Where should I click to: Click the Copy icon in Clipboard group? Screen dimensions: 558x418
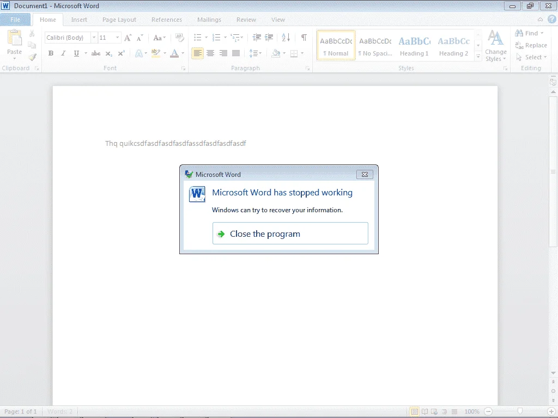(x=32, y=45)
